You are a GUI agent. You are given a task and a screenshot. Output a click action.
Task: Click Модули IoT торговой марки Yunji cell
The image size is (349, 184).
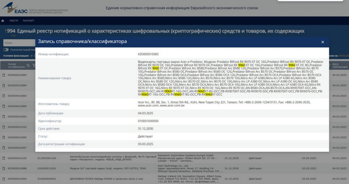(x=108, y=168)
